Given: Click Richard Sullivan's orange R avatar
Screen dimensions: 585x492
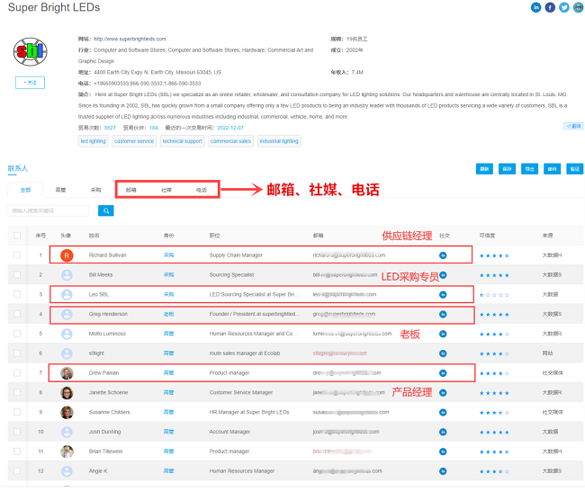Looking at the screenshot, I should click(x=67, y=255).
